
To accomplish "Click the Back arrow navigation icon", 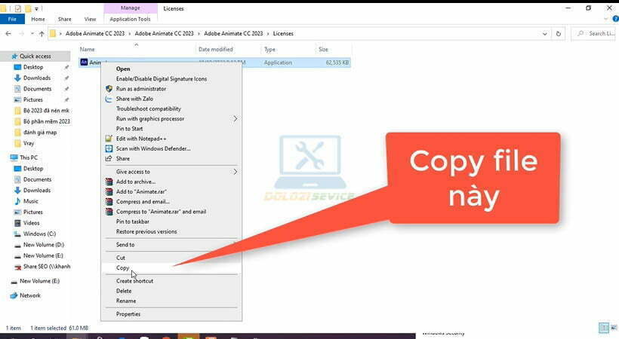I will (x=8, y=33).
